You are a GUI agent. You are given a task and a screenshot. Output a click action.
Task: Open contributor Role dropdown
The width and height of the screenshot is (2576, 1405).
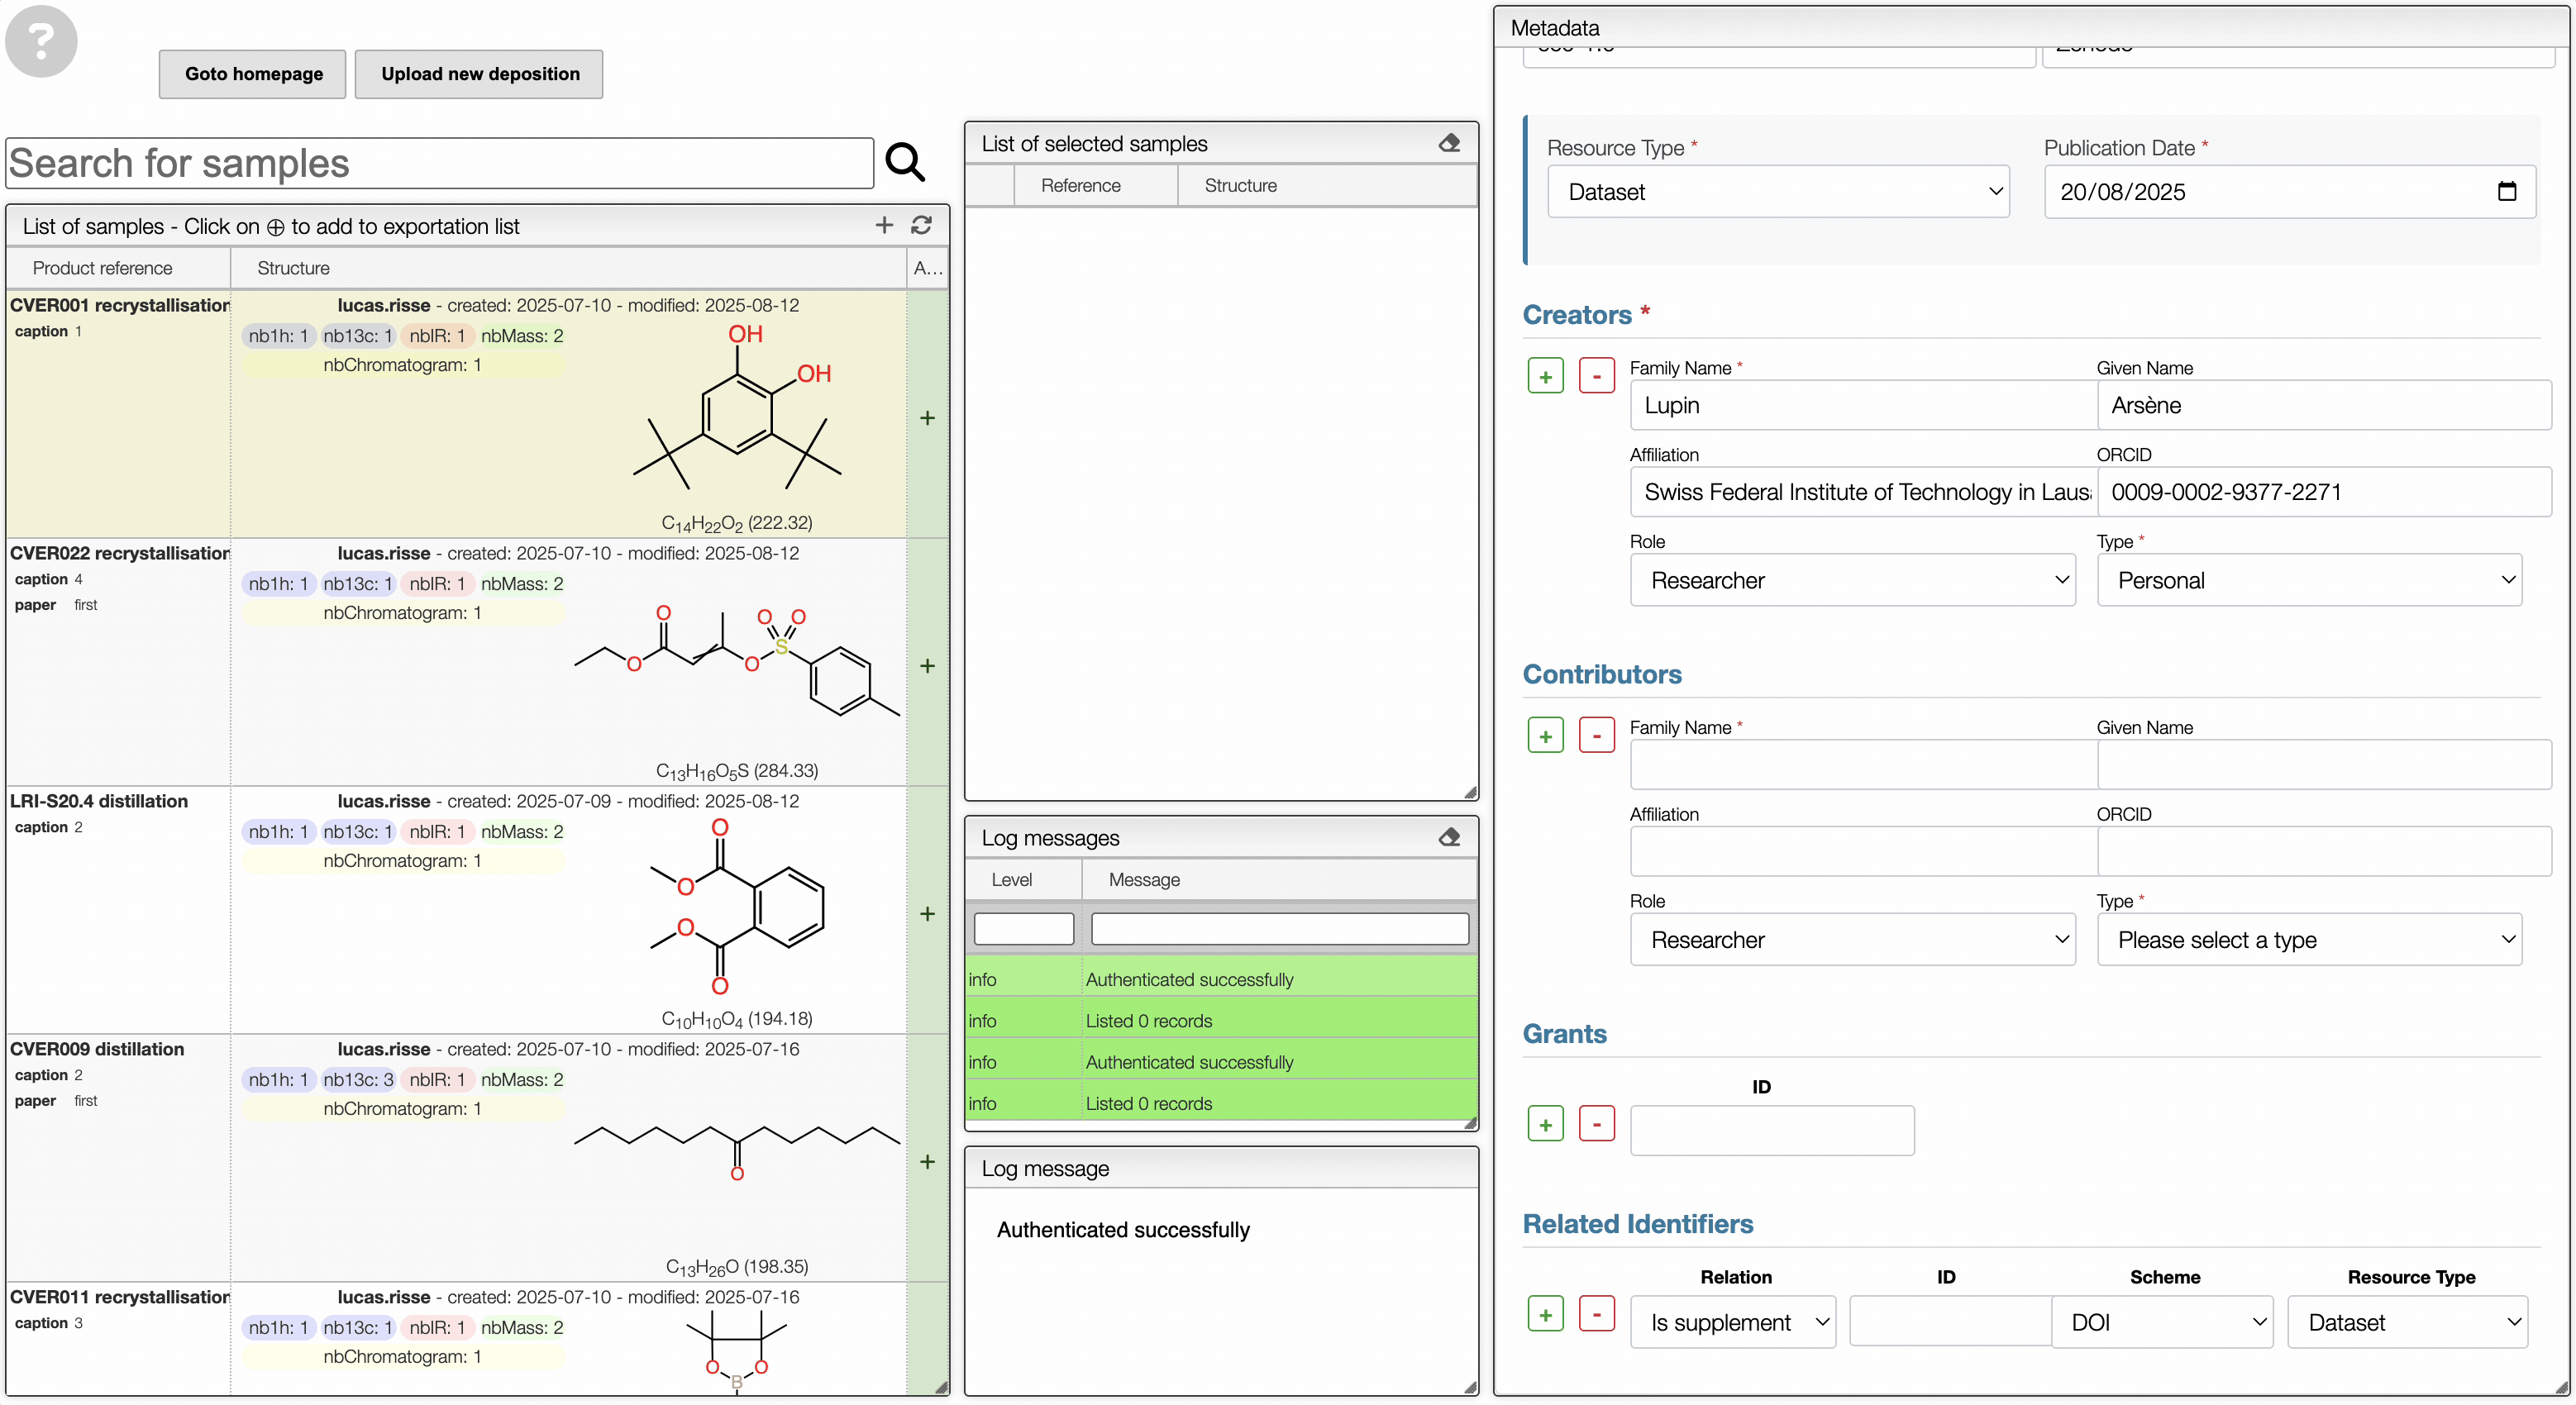(x=1852, y=940)
